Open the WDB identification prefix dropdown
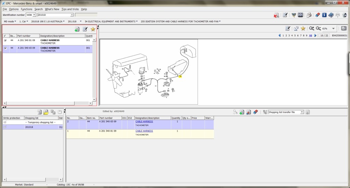 34,15
